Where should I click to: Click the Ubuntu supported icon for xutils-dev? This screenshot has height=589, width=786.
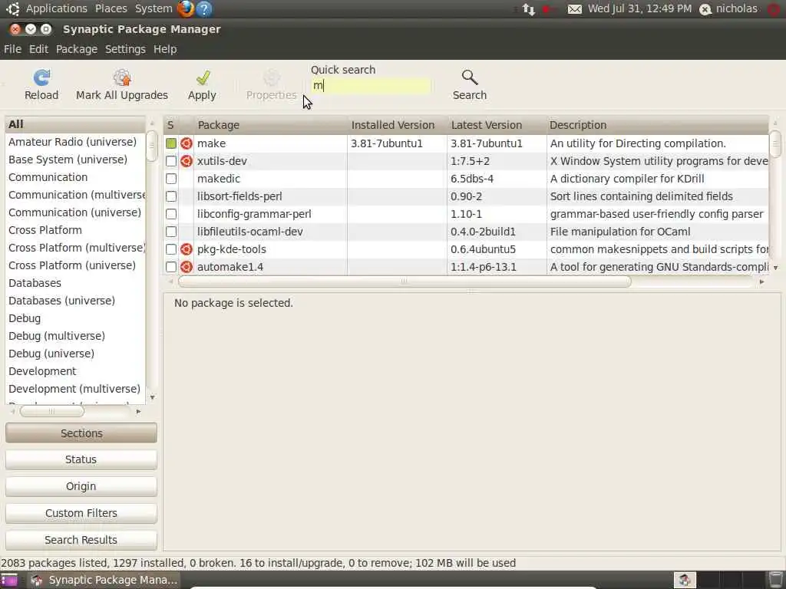click(187, 161)
